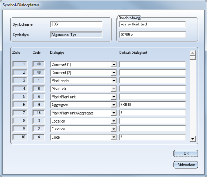Click the Abbrechen button
207x177 pixels.
[186, 165]
